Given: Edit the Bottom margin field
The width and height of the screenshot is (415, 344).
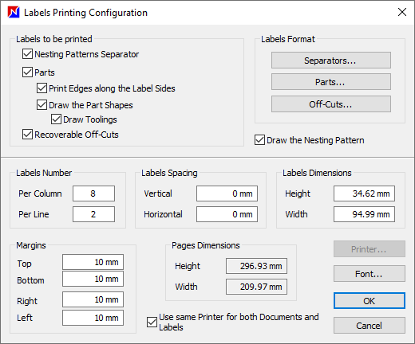Looking at the screenshot, I should 93,279.
